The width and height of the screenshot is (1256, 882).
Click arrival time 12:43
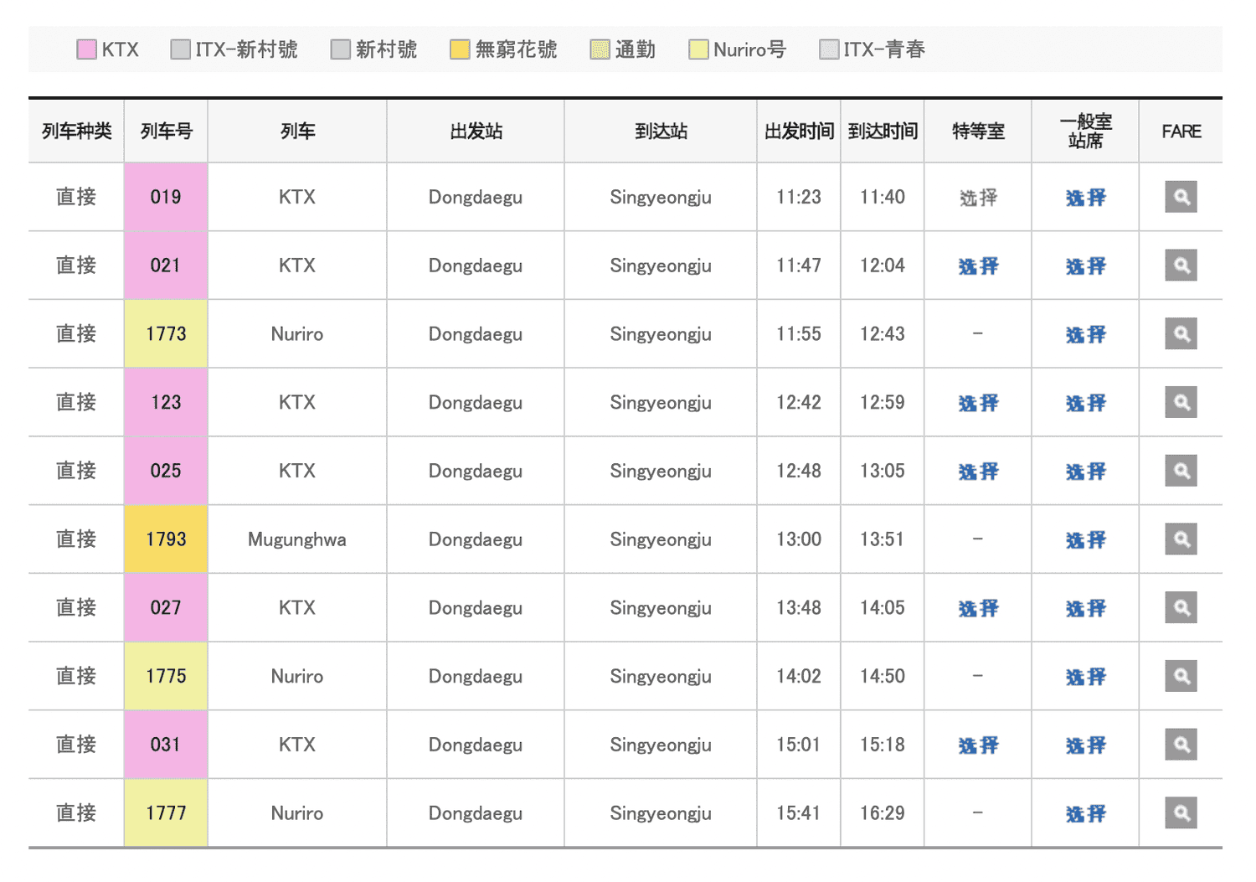tap(883, 334)
